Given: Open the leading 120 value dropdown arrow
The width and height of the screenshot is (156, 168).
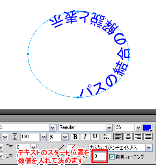Looking at the screenshot, I should pos(43,137).
